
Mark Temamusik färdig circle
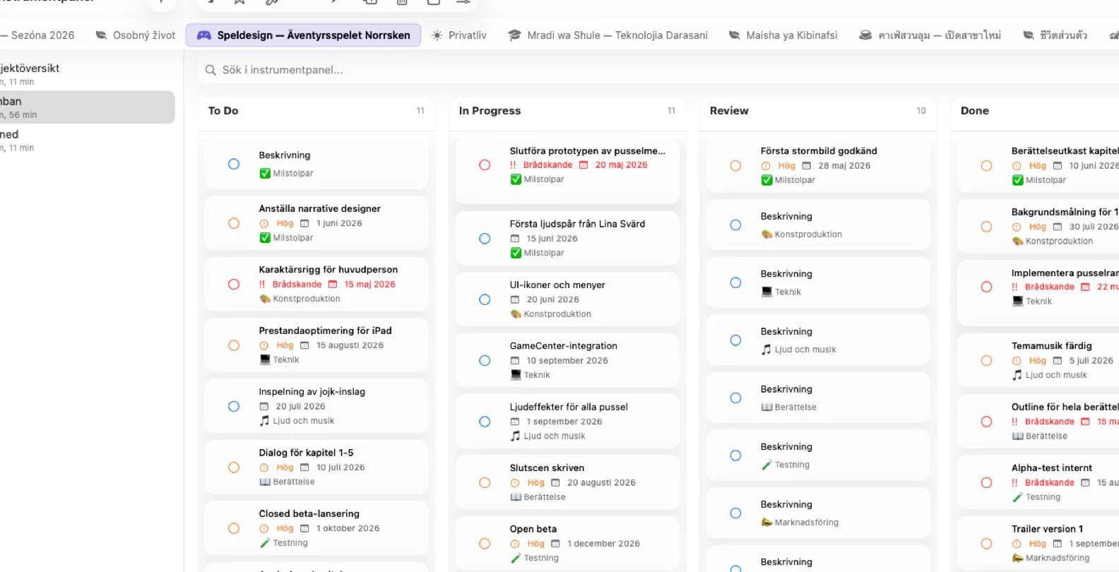tap(986, 360)
